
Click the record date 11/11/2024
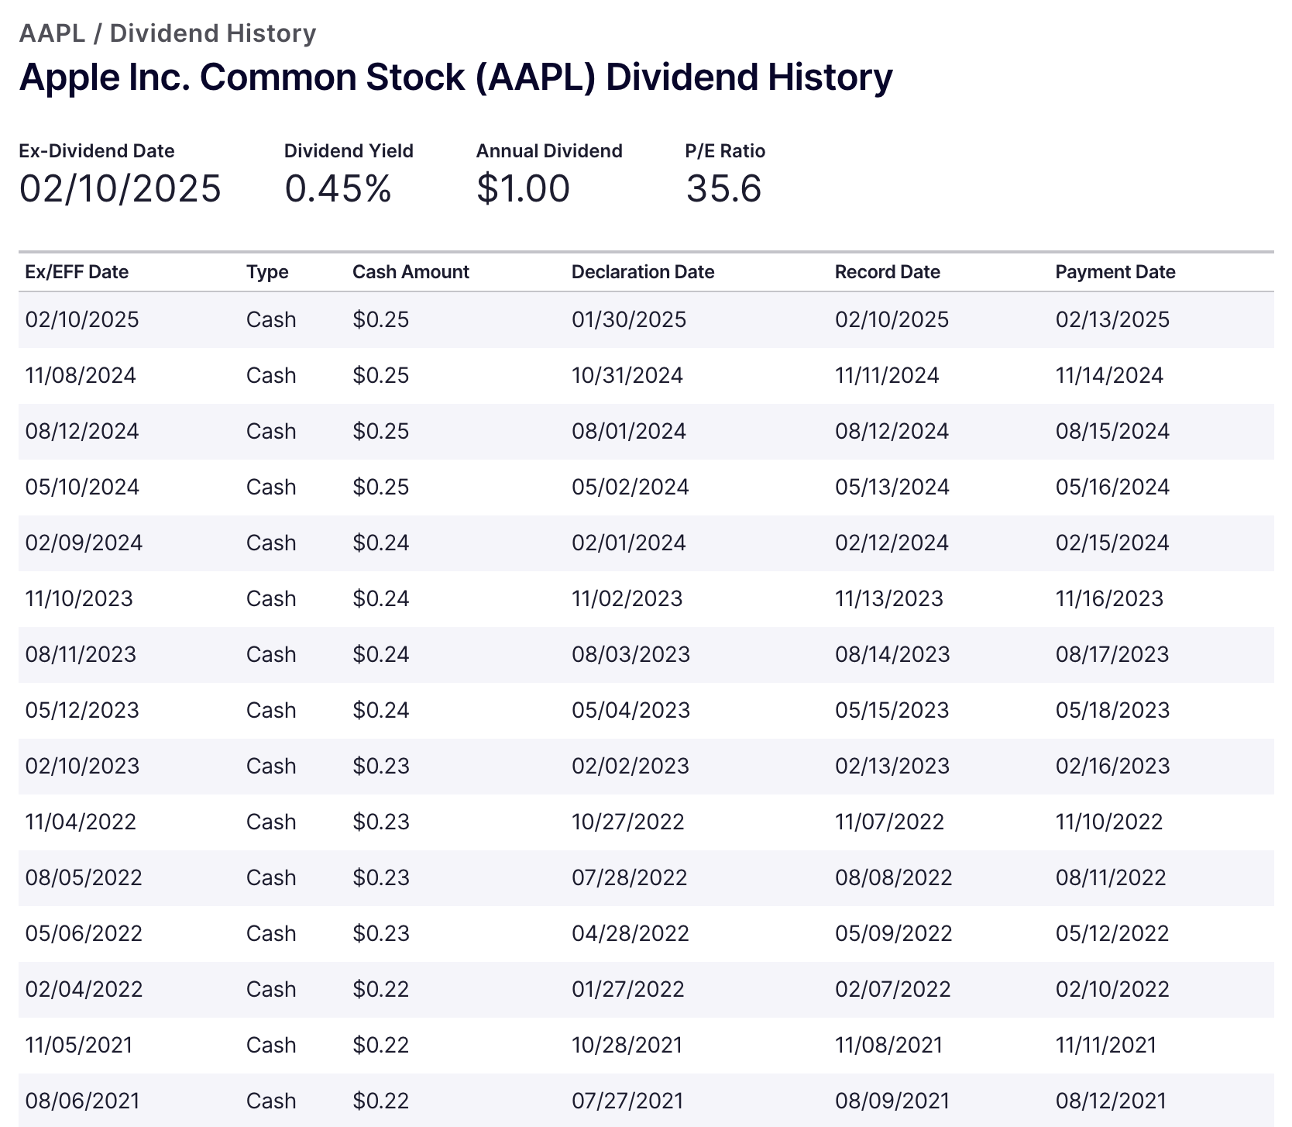(887, 376)
